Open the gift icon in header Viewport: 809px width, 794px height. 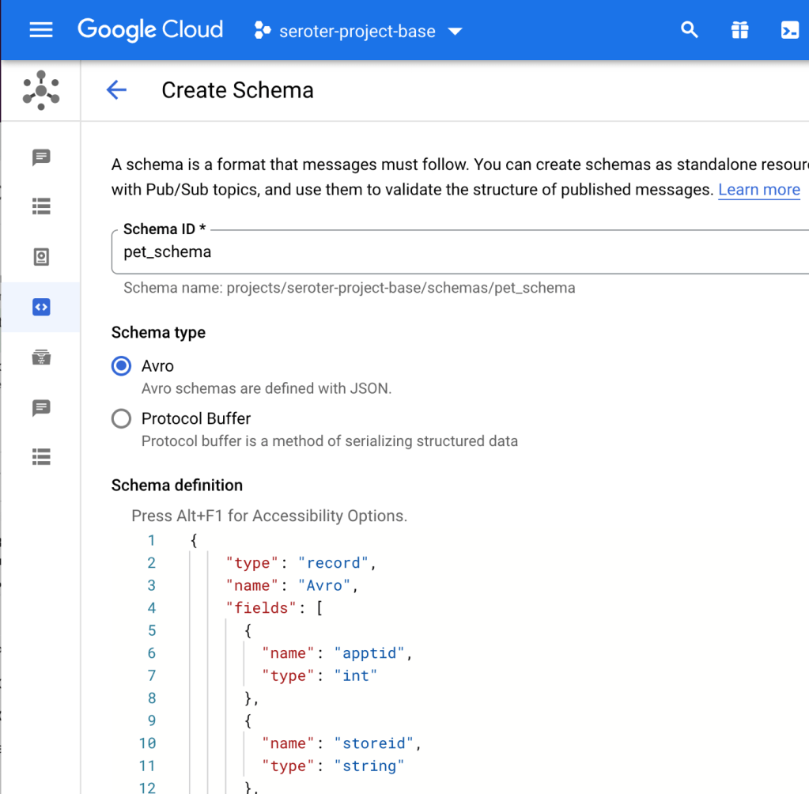coord(739,30)
